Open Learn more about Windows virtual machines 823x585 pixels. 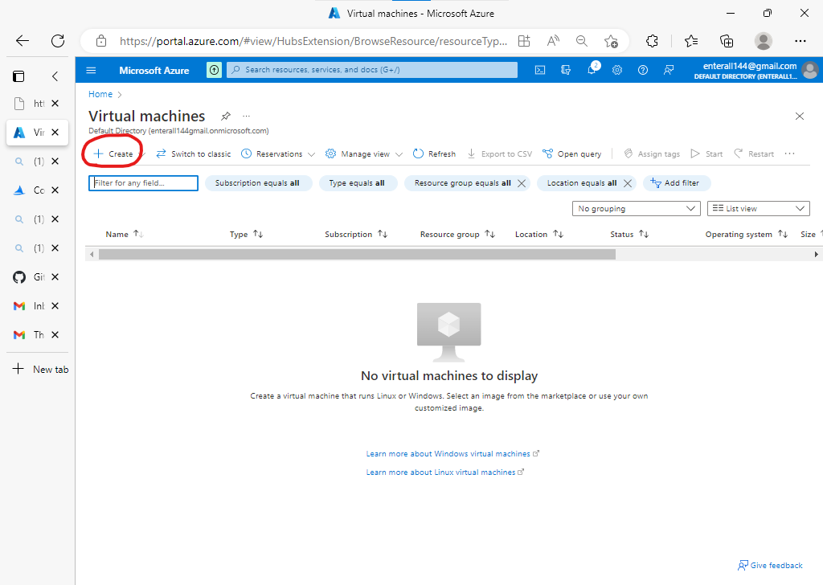point(448,453)
